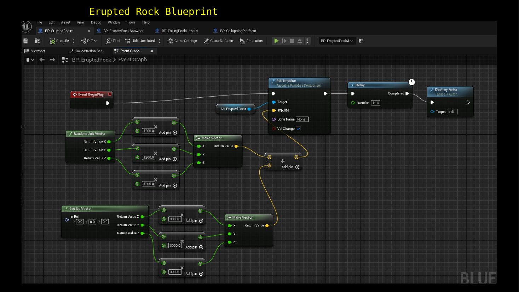Open the Debug menu
This screenshot has width=519, height=292.
point(96,22)
